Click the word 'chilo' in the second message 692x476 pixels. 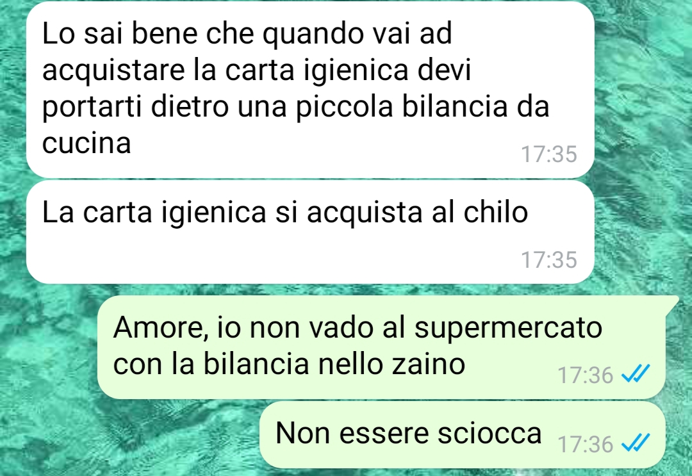pos(495,212)
